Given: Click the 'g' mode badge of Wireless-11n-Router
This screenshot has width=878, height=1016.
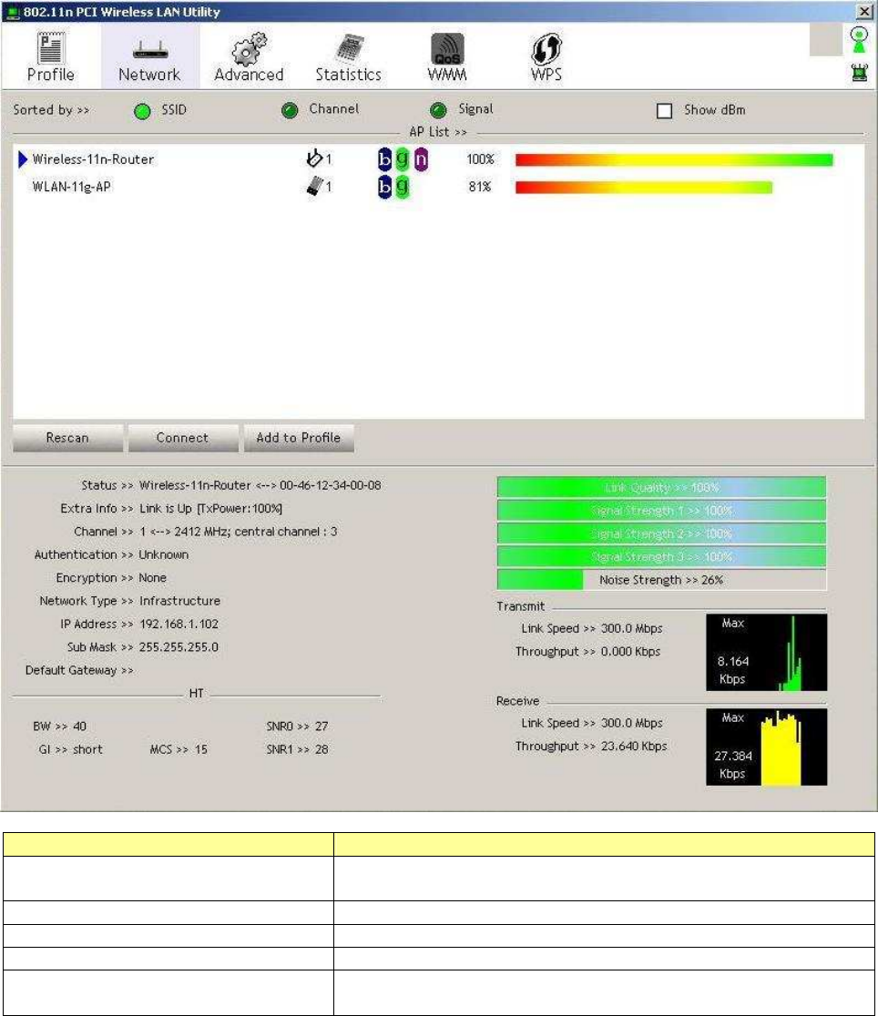Looking at the screenshot, I should (x=402, y=159).
